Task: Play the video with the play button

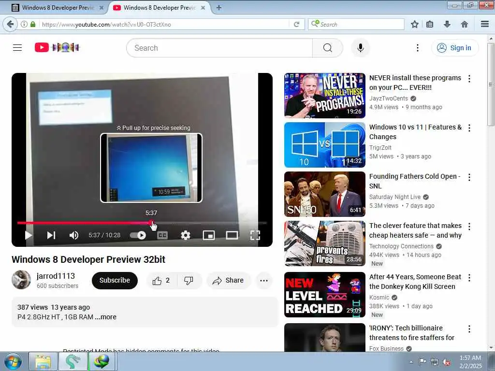Action: (28, 235)
